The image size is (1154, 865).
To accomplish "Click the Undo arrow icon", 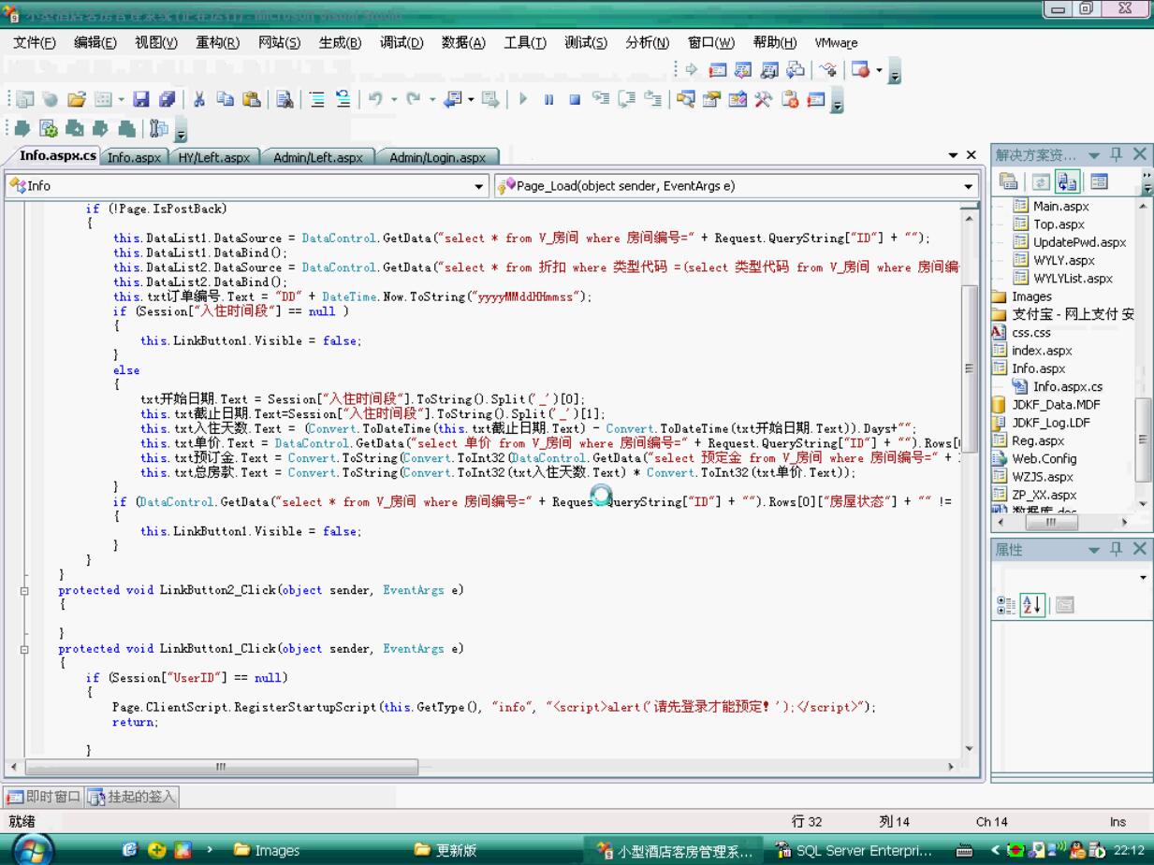I will (374, 99).
